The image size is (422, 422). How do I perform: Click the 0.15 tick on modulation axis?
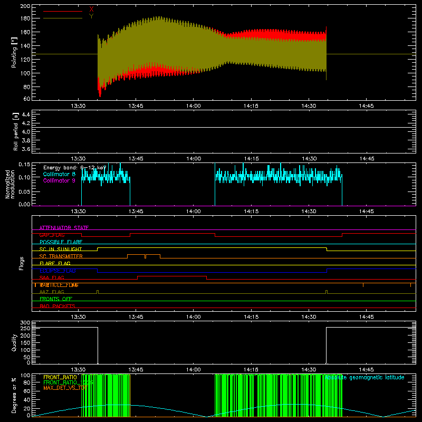[24, 164]
